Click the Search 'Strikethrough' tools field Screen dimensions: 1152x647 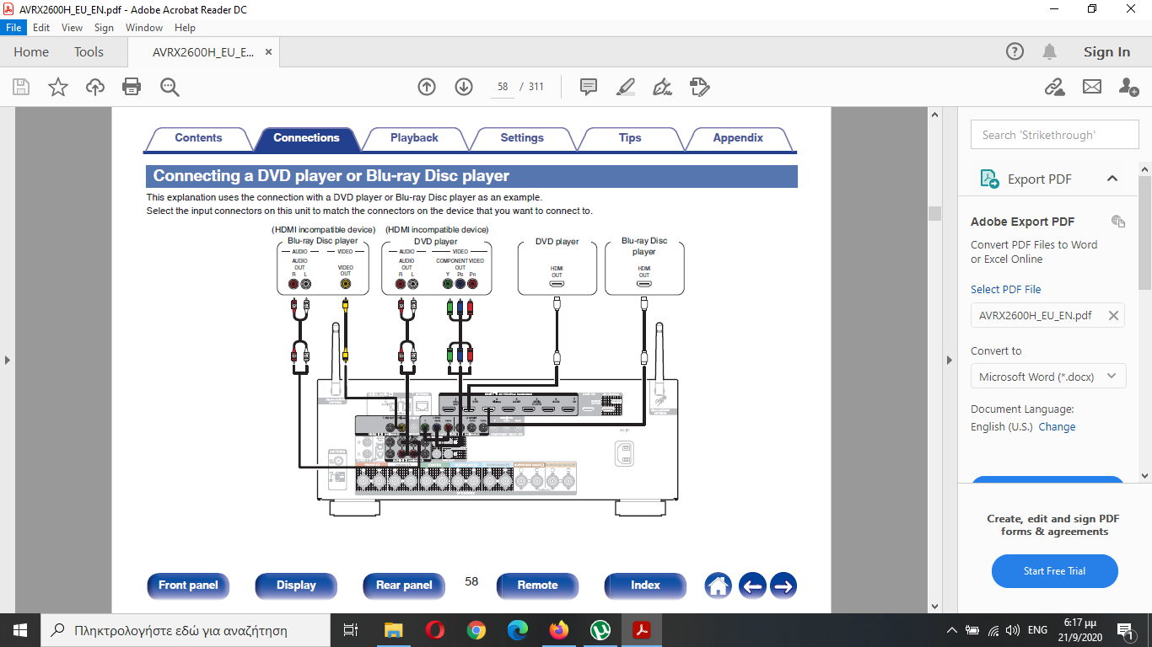click(x=1054, y=135)
